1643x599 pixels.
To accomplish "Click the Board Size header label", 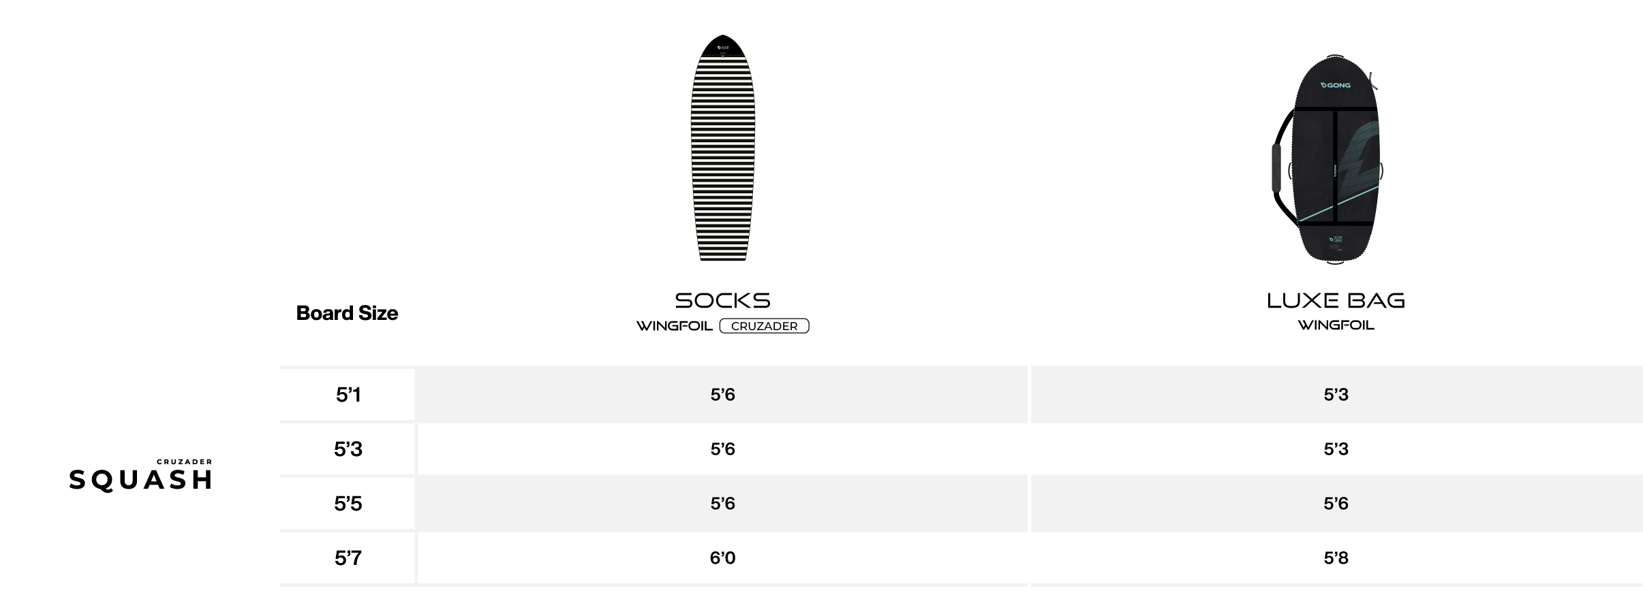I will tap(347, 313).
